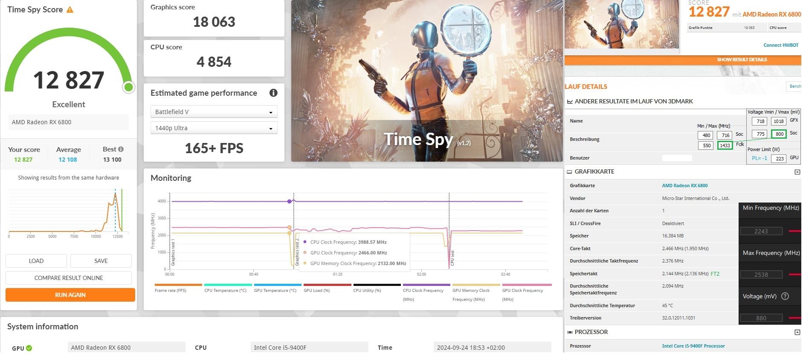
Task: Click the Max Frequency field showing 2538
Action: 761,274
